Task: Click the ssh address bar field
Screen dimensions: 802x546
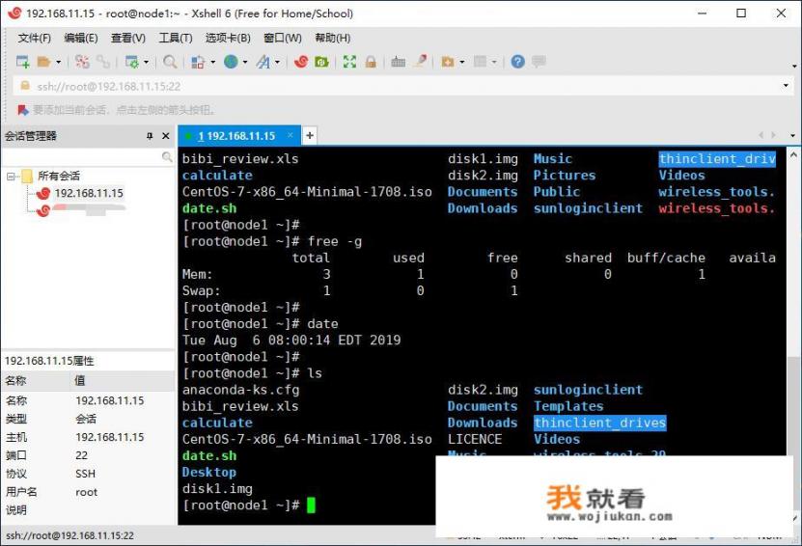Action: (398, 86)
